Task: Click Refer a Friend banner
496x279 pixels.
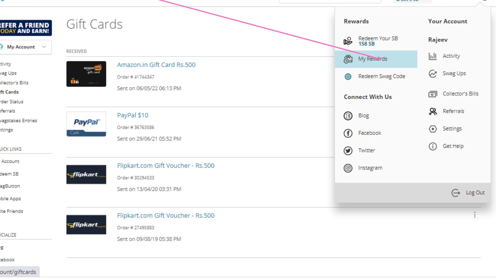Action: [x=25, y=28]
